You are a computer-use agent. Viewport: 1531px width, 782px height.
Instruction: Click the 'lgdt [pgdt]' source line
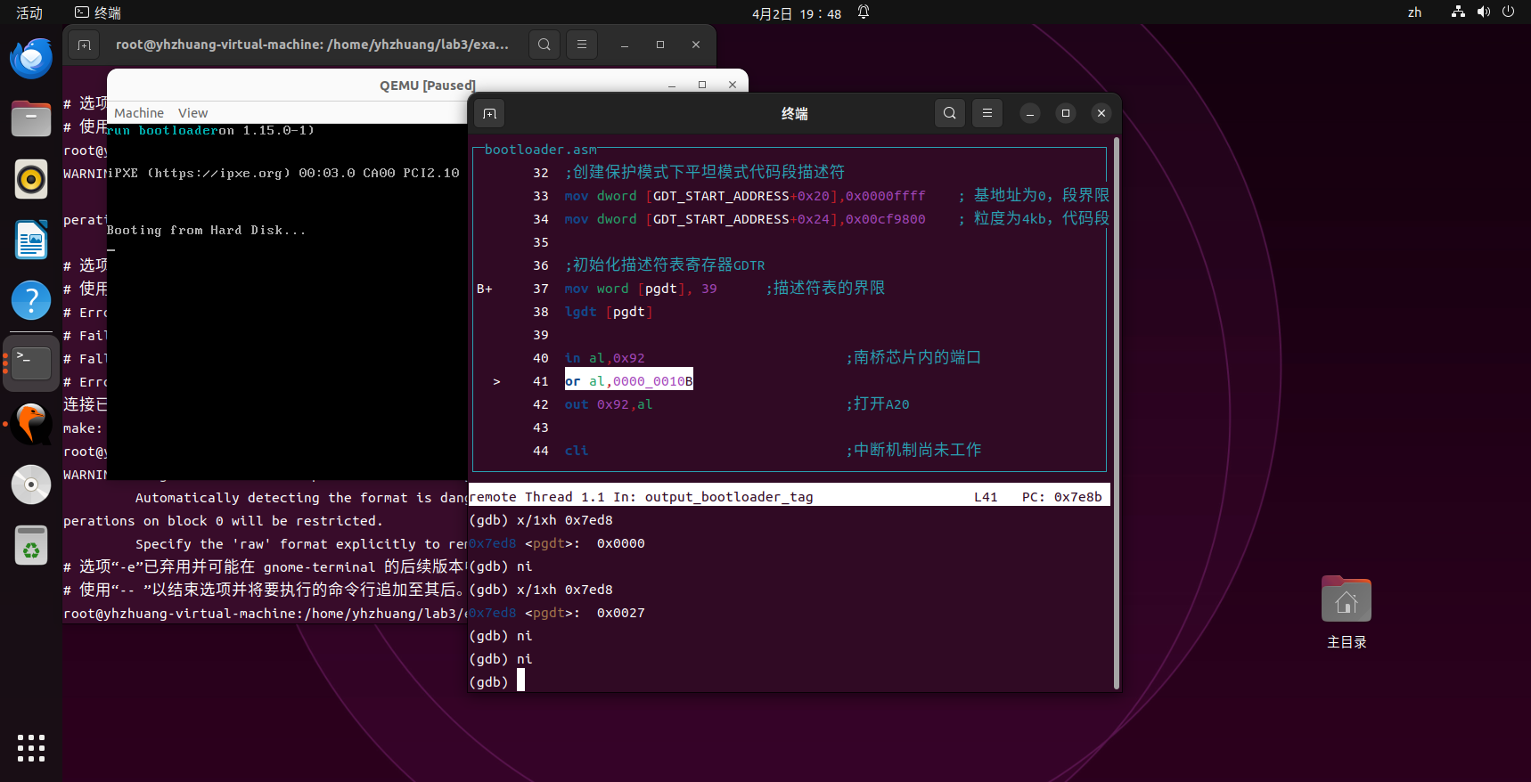(609, 312)
